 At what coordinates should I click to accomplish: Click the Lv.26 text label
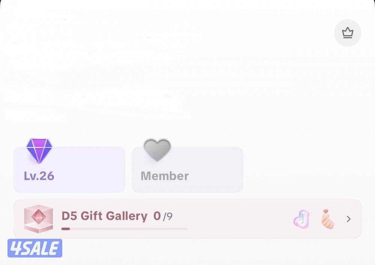pos(39,176)
